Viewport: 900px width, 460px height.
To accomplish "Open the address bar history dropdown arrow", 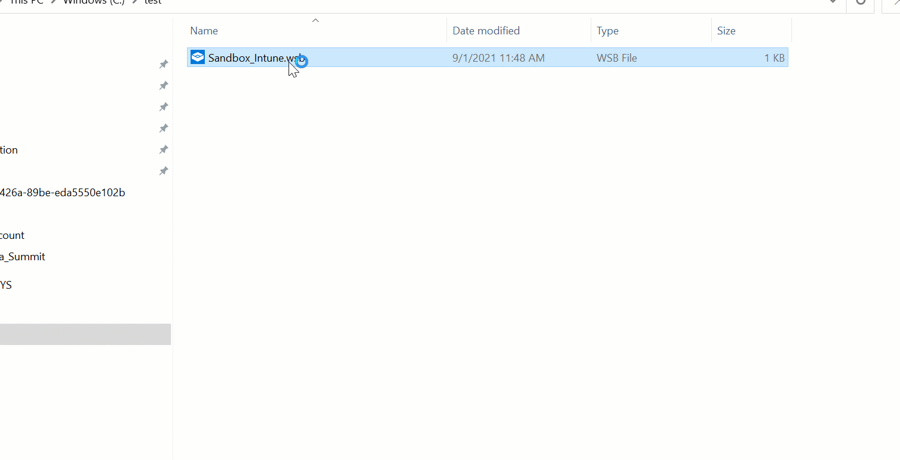I will click(x=834, y=2).
